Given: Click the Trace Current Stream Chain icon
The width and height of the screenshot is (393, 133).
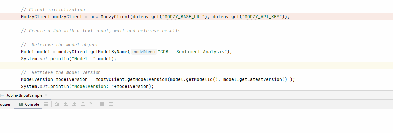Looking at the screenshot, I should point(111,104).
